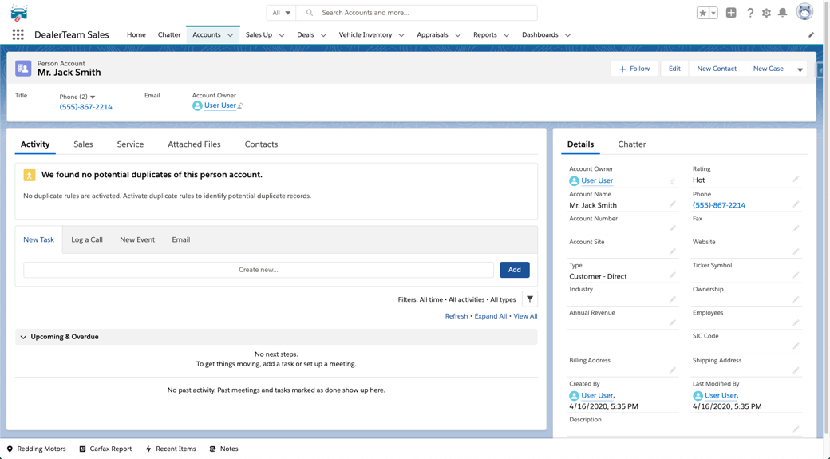Viewport: 830px width, 459px height.
Task: Click the global actions plus icon
Action: tap(731, 13)
